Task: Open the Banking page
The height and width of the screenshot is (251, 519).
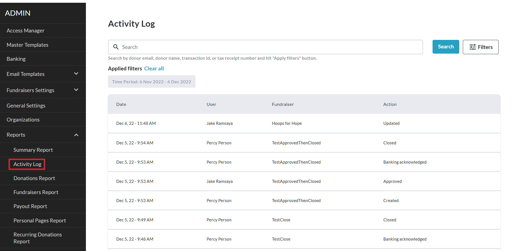Action: click(16, 59)
